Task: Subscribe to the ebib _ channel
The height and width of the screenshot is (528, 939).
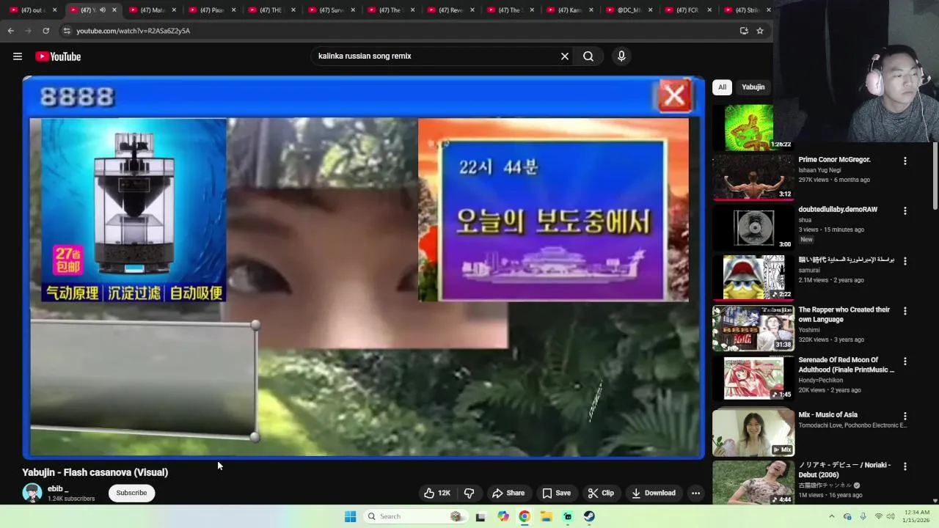Action: [131, 493]
